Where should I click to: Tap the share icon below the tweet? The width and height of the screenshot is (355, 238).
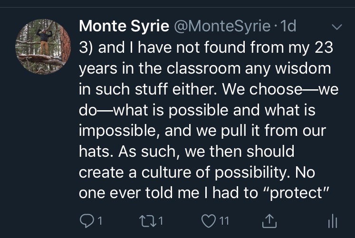pos(270,220)
